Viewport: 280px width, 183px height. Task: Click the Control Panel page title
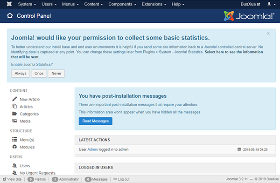(x=34, y=16)
